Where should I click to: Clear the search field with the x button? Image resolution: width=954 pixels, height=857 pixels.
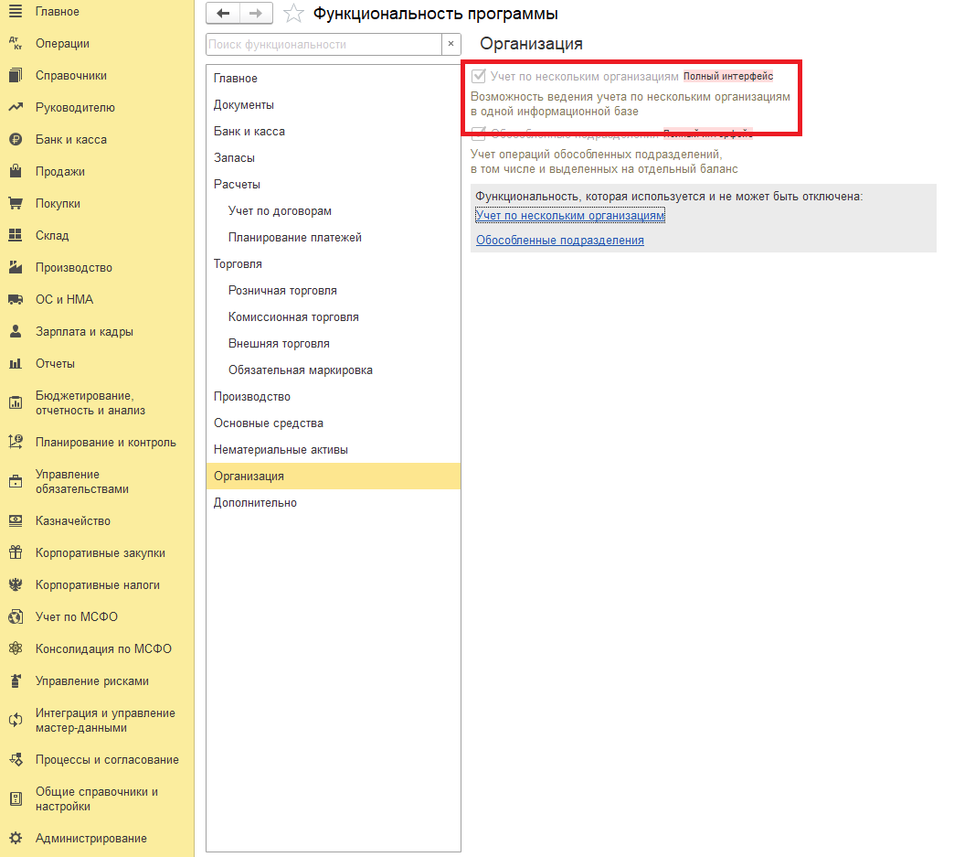450,44
